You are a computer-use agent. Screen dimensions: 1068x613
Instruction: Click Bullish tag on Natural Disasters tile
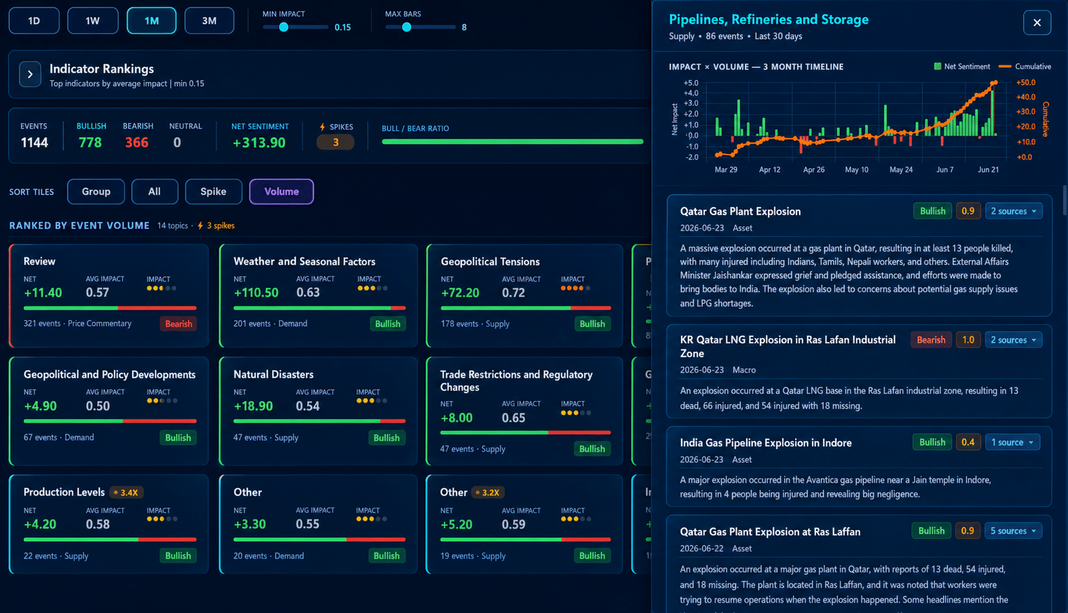pyautogui.click(x=386, y=437)
